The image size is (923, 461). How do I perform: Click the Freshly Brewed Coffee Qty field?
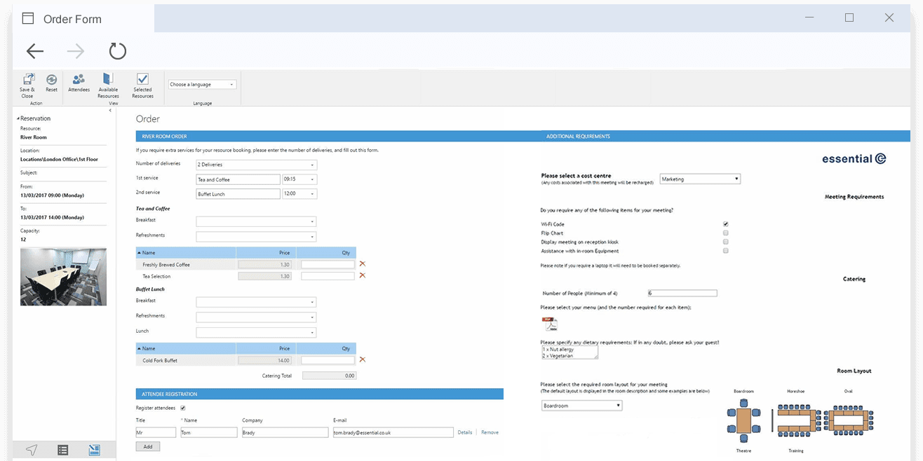click(x=328, y=265)
